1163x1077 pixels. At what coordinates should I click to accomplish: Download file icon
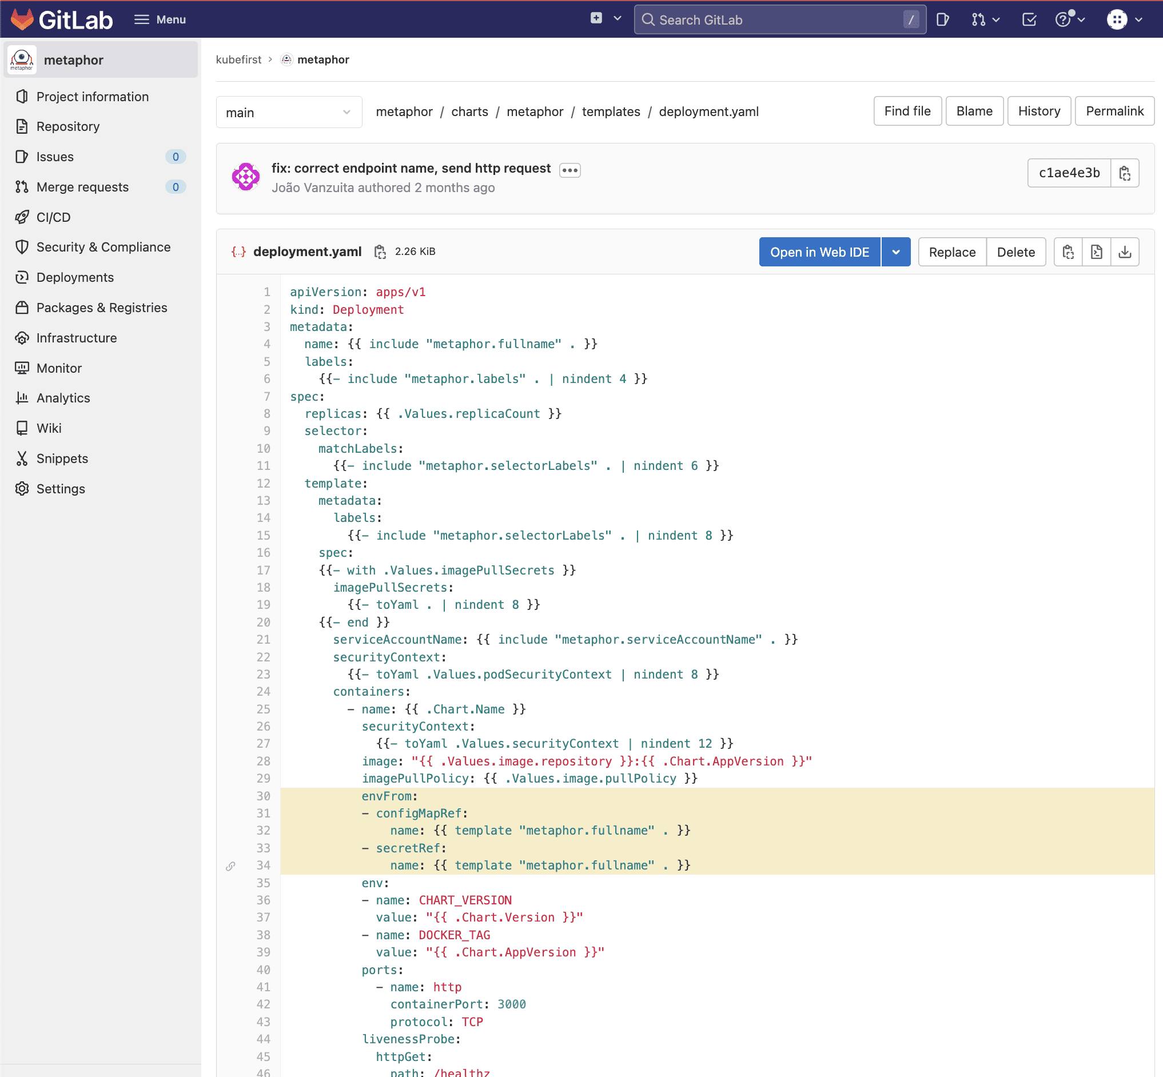click(x=1125, y=252)
